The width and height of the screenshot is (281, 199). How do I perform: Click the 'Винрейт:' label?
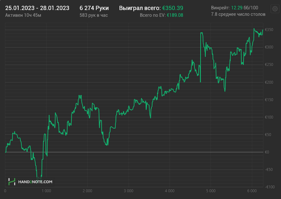220,8
